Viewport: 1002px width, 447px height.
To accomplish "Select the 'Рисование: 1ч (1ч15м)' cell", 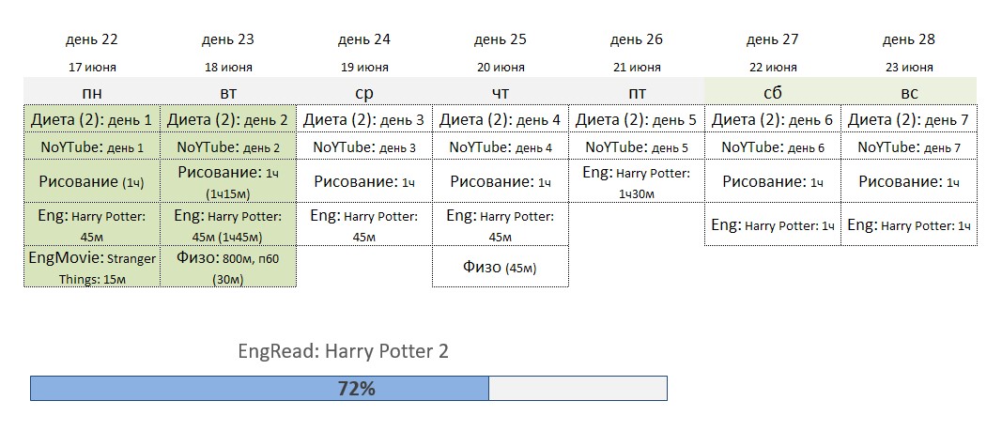I will click(x=227, y=181).
